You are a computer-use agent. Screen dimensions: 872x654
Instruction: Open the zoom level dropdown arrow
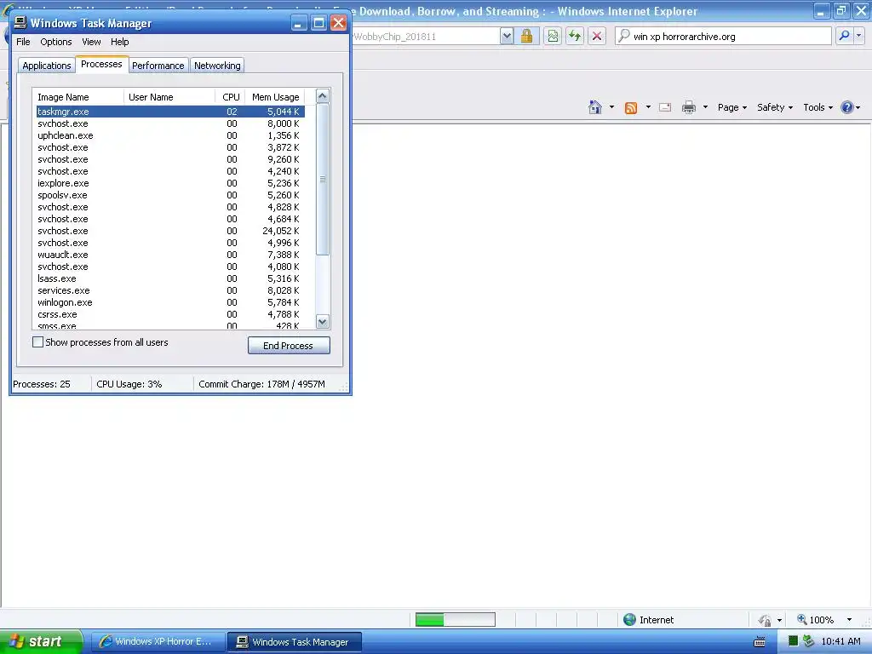coord(849,620)
